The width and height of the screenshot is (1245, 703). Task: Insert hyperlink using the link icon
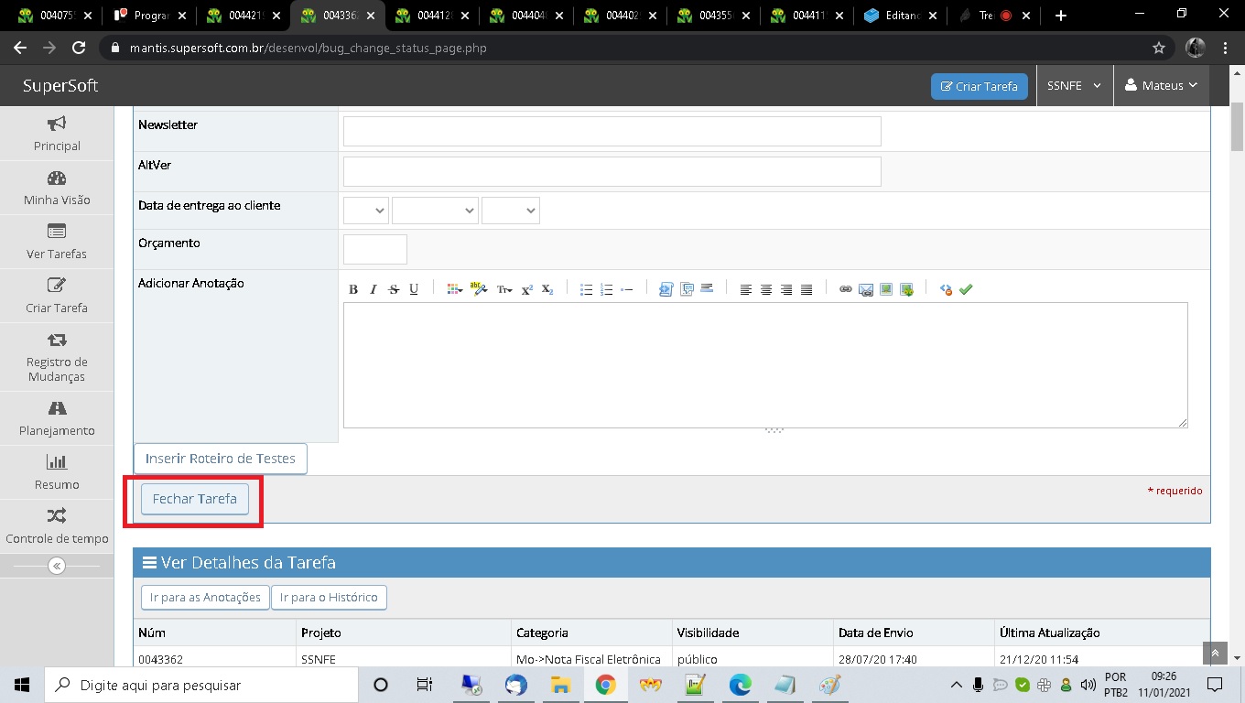pyautogui.click(x=846, y=289)
